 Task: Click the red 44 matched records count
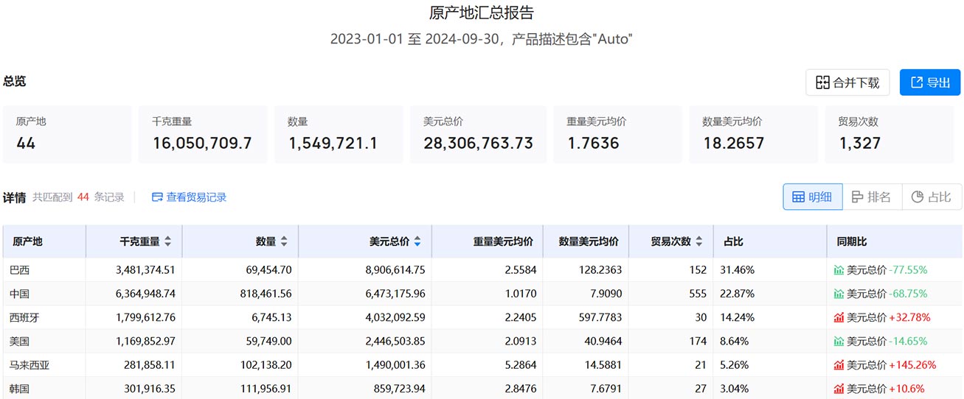83,197
